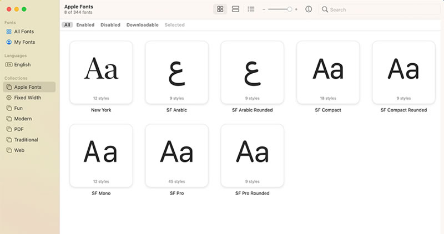Click the EN language badge icon
Image resolution: width=444 pixels, height=234 pixels.
[9, 64]
